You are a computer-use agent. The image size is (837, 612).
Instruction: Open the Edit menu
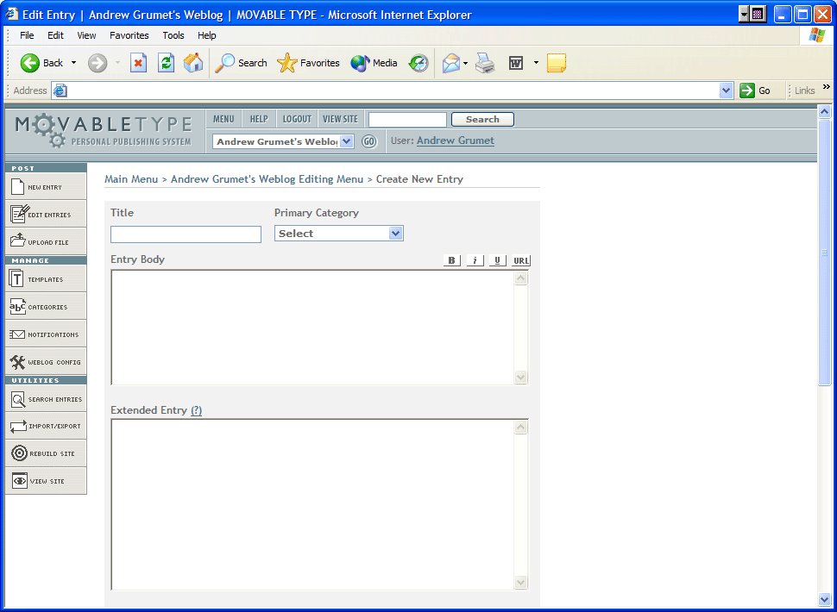(x=55, y=35)
